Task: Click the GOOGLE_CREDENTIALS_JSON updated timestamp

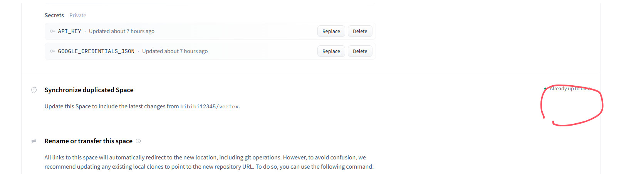Action: (x=175, y=51)
